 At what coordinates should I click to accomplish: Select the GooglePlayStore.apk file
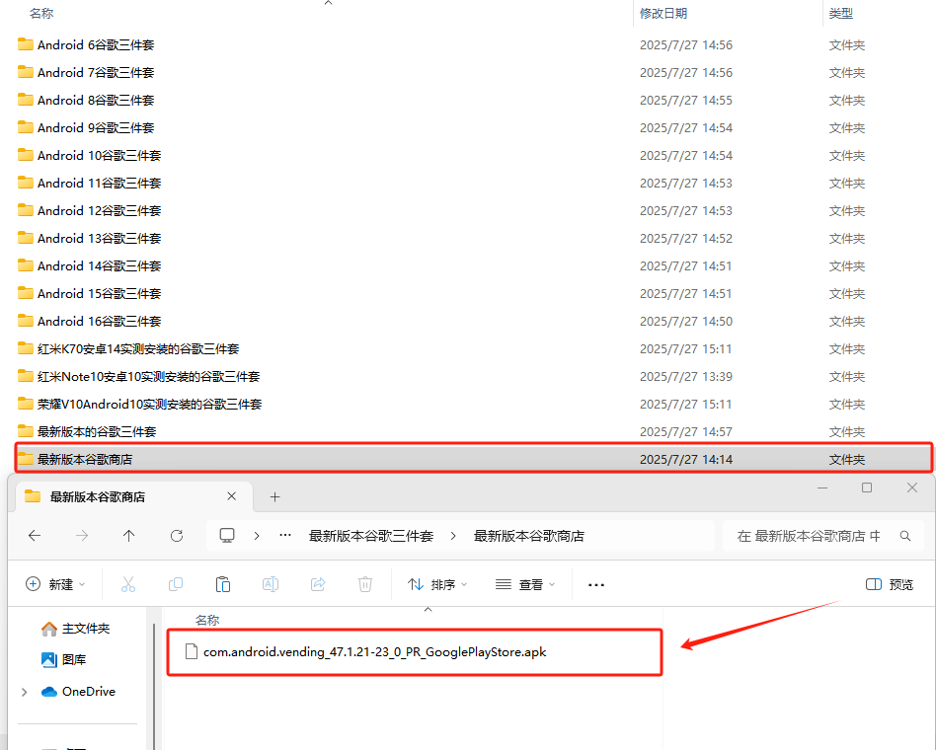[374, 652]
